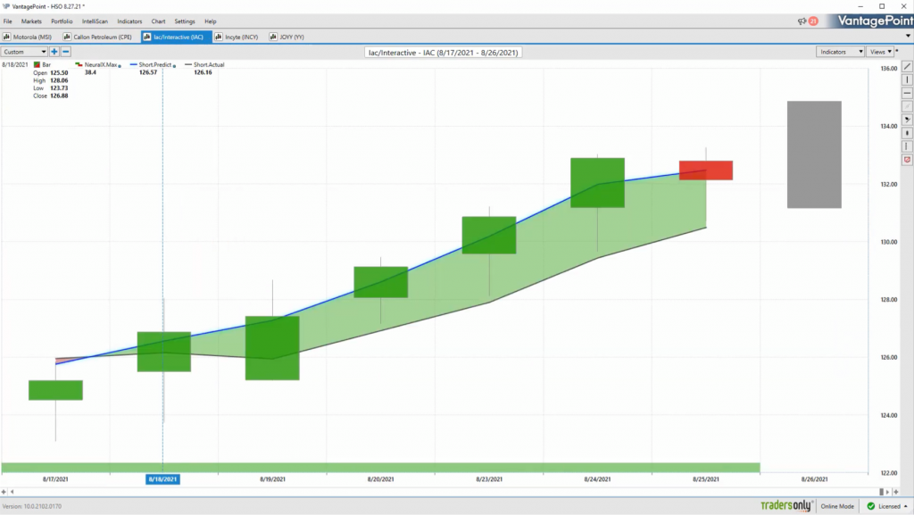914x515 pixels.
Task: Click the Bar legend color icon
Action: tap(37, 64)
